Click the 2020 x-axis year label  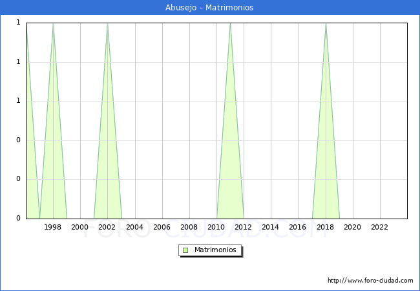[x=353, y=227]
